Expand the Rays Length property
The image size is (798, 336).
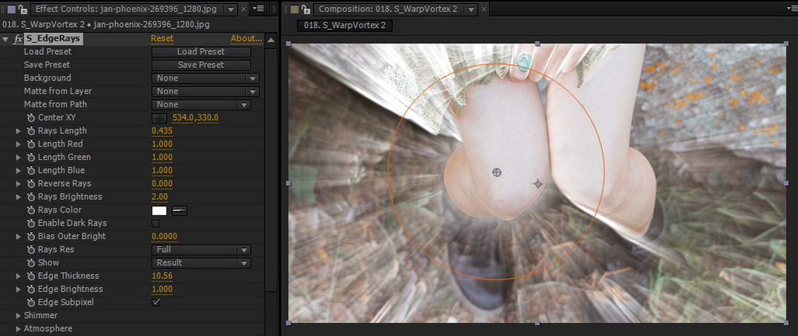click(19, 131)
